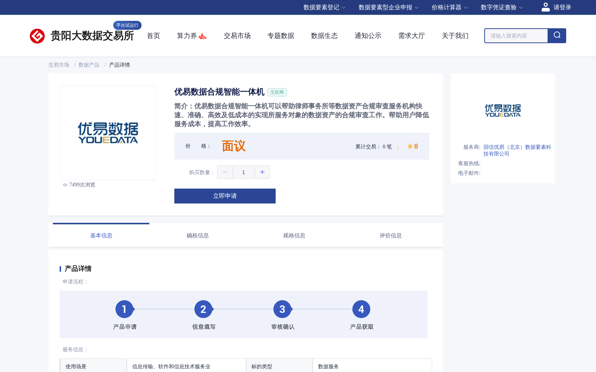The width and height of the screenshot is (596, 372).
Task: Click the 面议 price text
Action: (234, 146)
